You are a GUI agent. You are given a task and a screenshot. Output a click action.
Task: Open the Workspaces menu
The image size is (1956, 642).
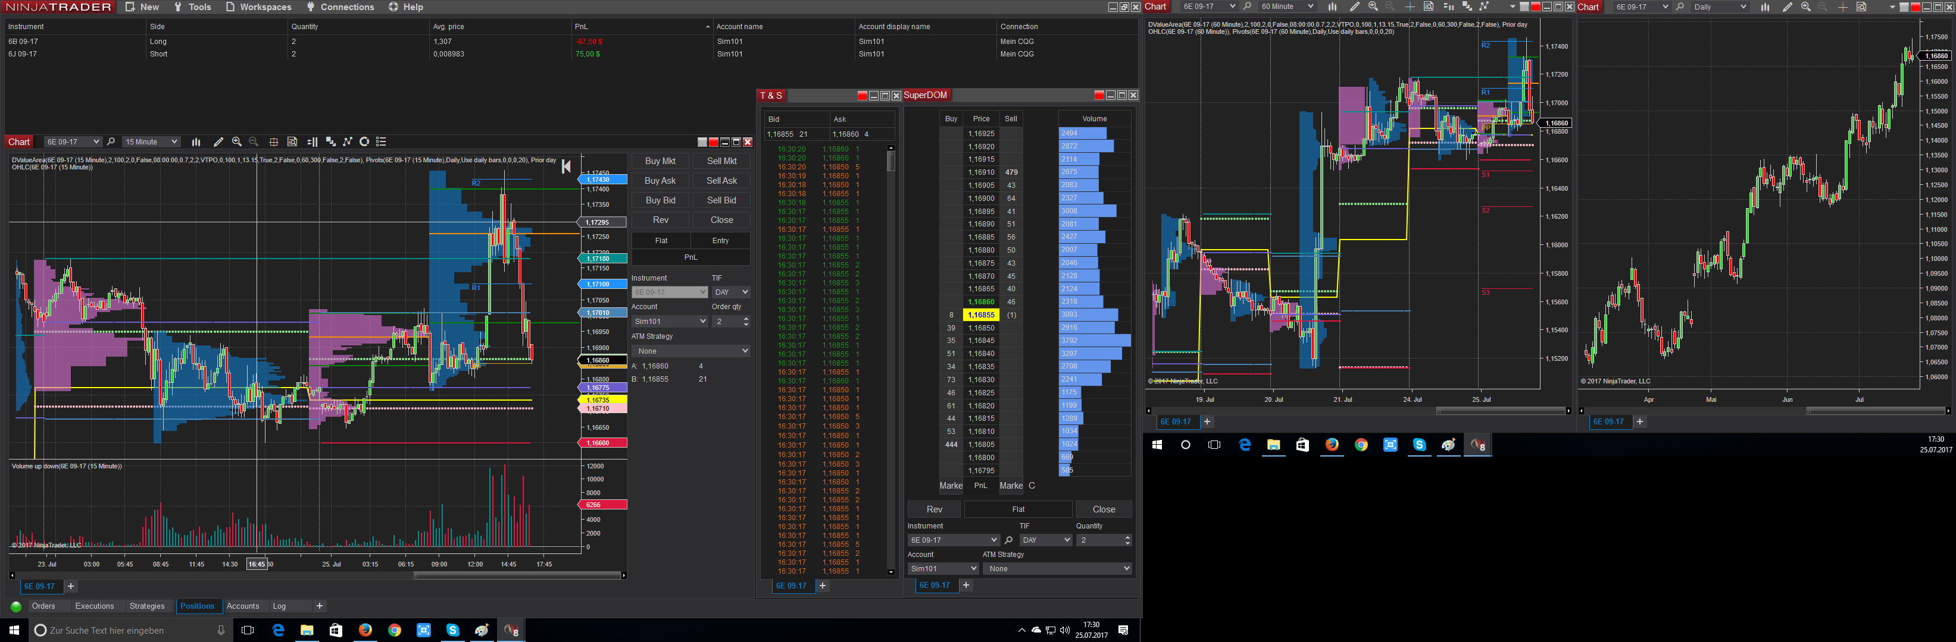pyautogui.click(x=258, y=7)
